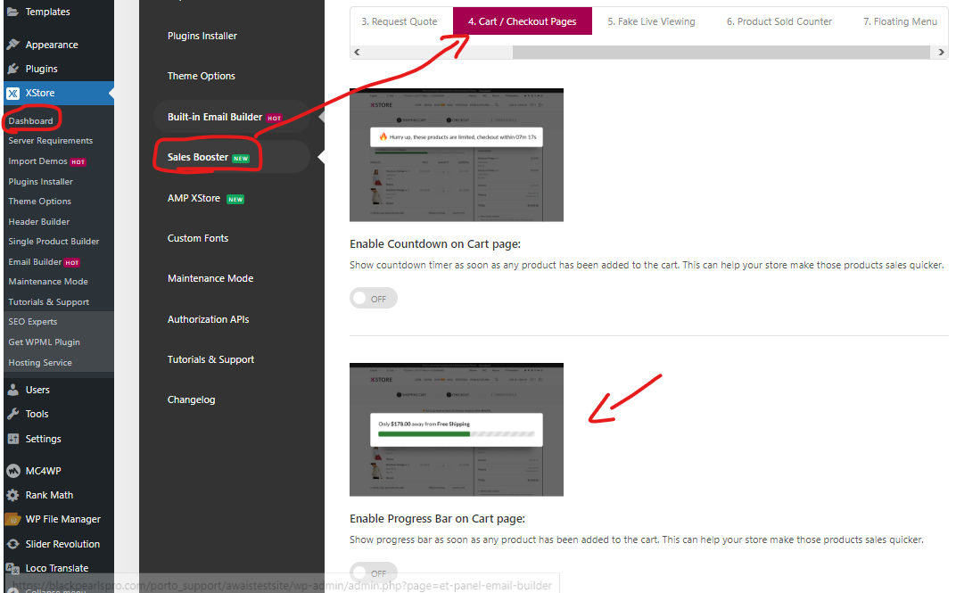Click the Appearance paintbrush icon
This screenshot has height=593, width=956.
[12, 45]
